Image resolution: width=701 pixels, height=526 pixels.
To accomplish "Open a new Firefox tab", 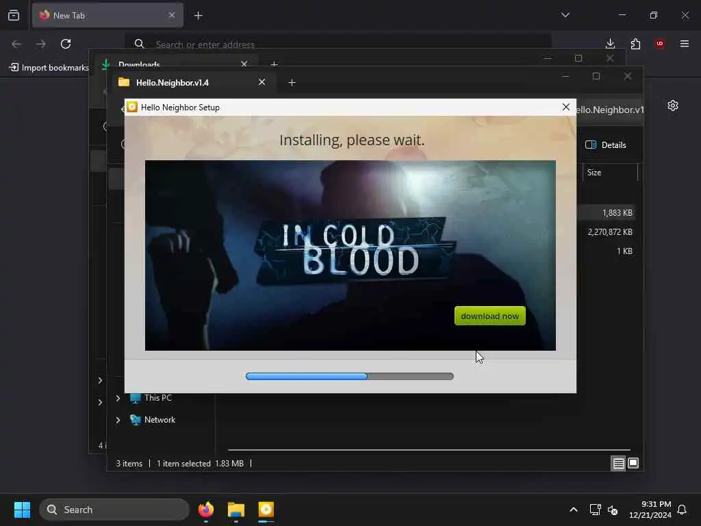I will click(198, 16).
